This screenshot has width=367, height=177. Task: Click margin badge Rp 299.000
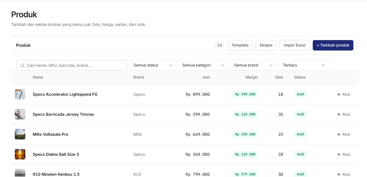coord(245,94)
